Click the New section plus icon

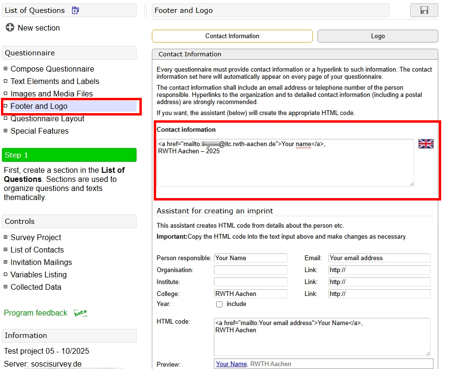coord(10,28)
